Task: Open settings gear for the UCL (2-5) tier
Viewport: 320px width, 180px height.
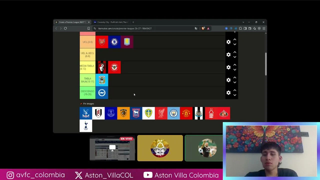Action: [228, 42]
